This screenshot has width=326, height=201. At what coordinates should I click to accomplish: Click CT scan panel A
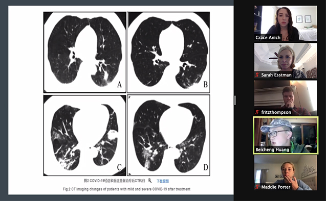tap(84, 52)
